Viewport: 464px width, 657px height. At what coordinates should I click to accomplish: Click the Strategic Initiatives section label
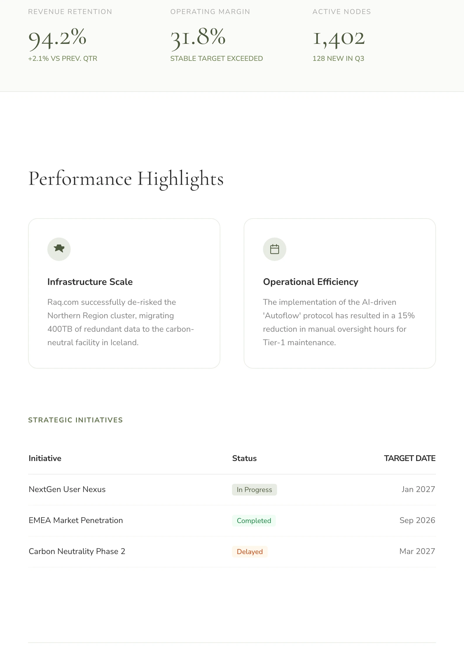point(75,420)
